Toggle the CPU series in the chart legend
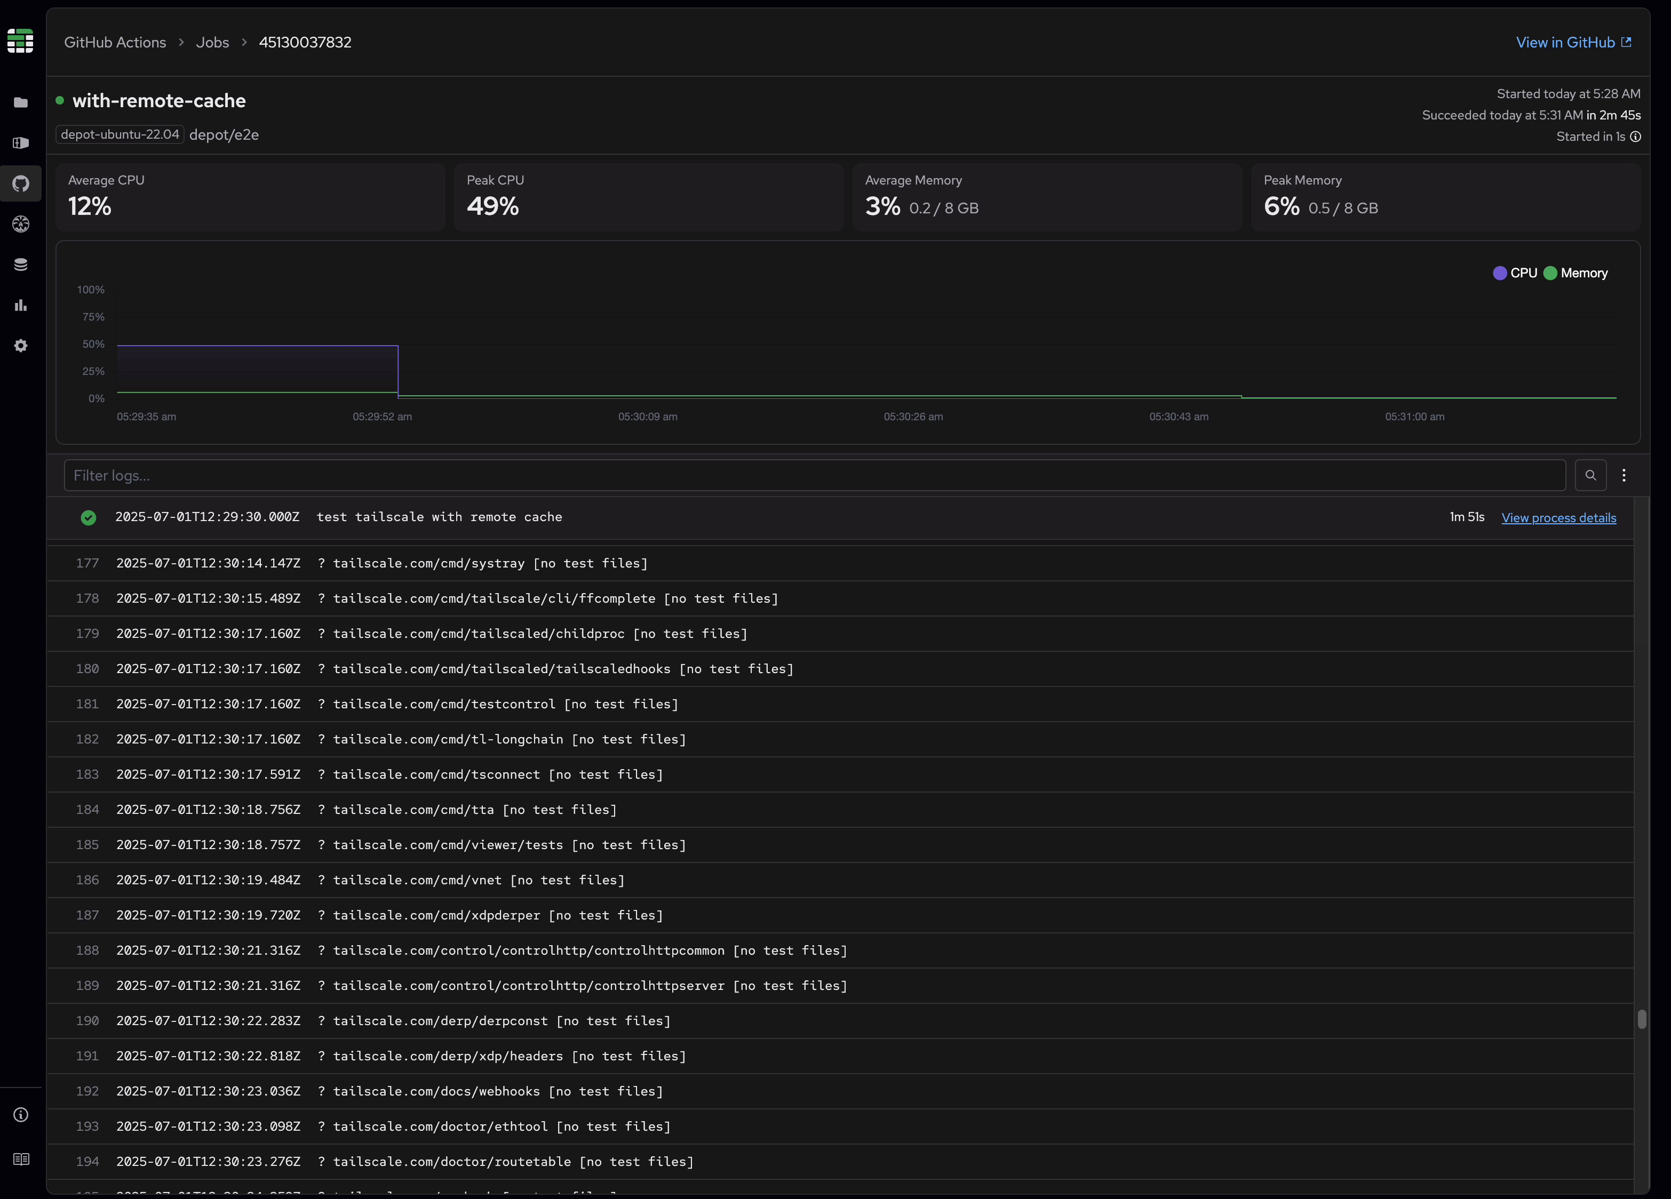Image resolution: width=1671 pixels, height=1199 pixels. 1516,273
